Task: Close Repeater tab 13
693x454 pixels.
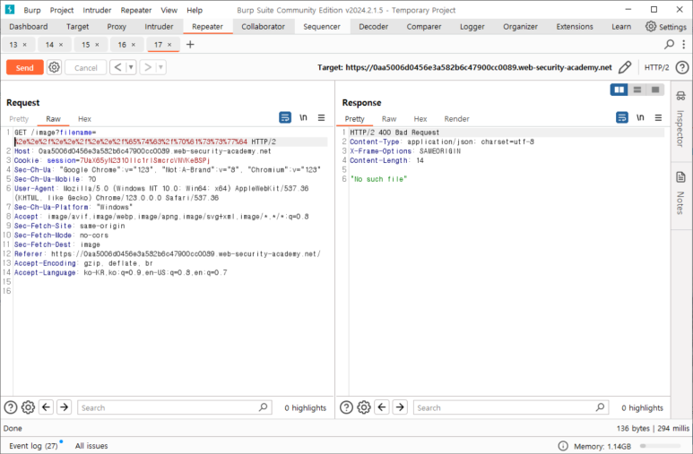Action: pyautogui.click(x=25, y=45)
